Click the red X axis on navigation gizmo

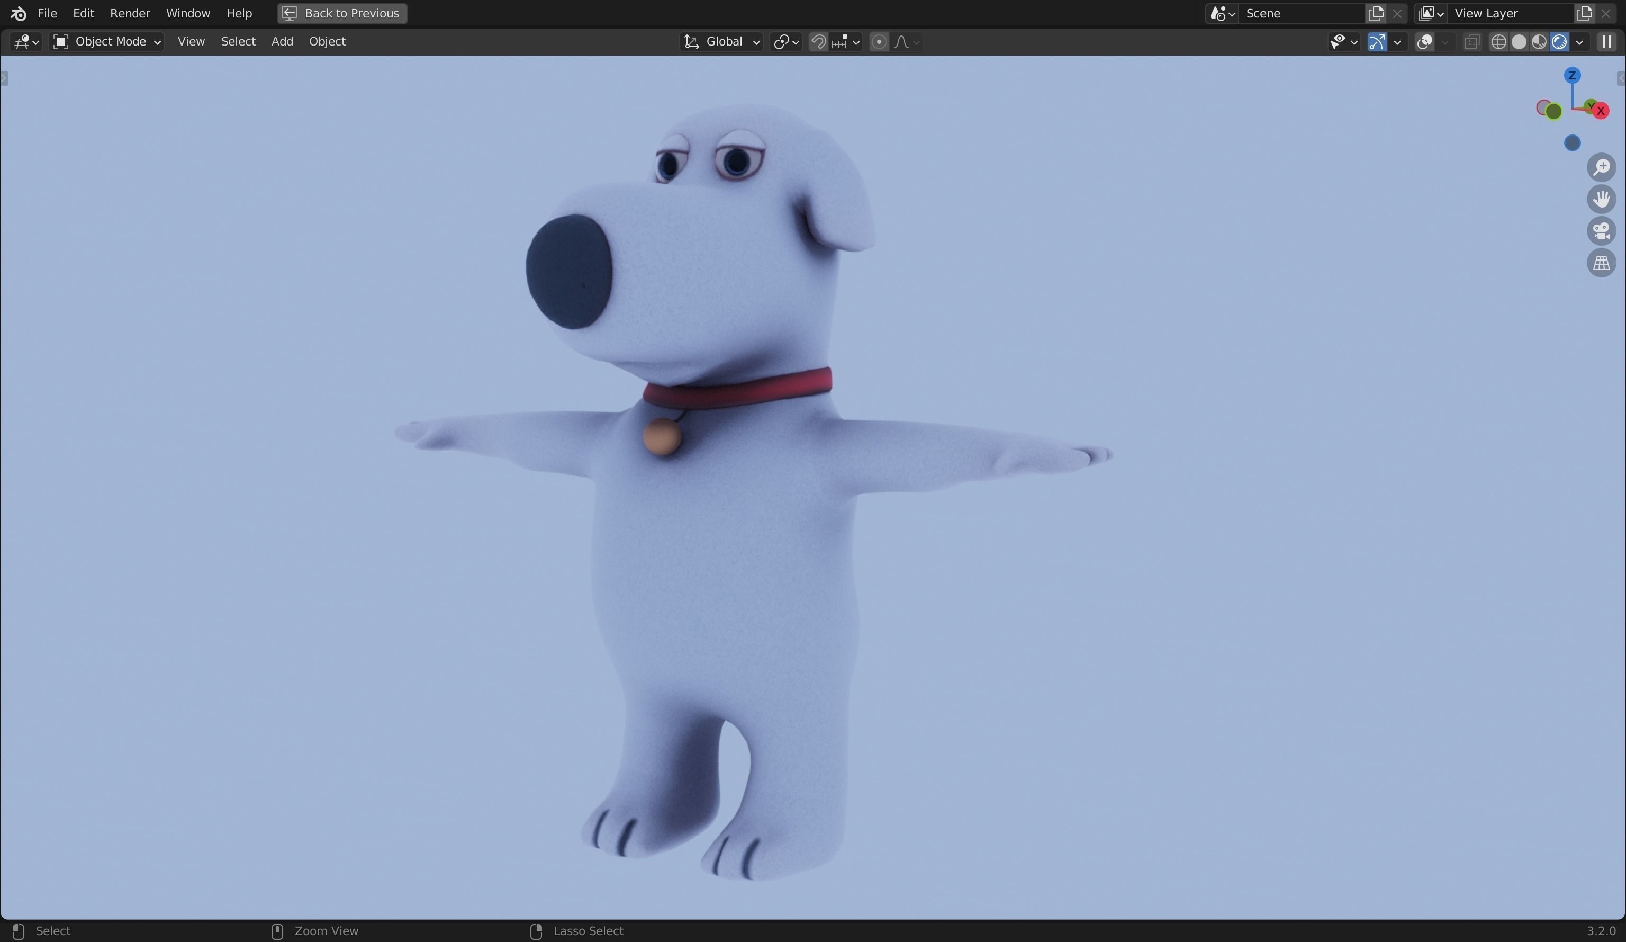click(x=1600, y=111)
